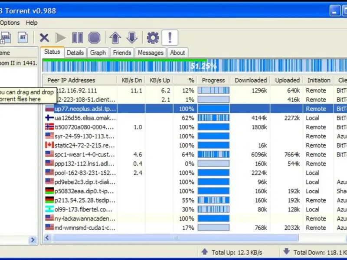The width and height of the screenshot is (347, 260).
Task: Click the Norway flag beside ti500720a080-0004
Action: pyautogui.click(x=49, y=127)
